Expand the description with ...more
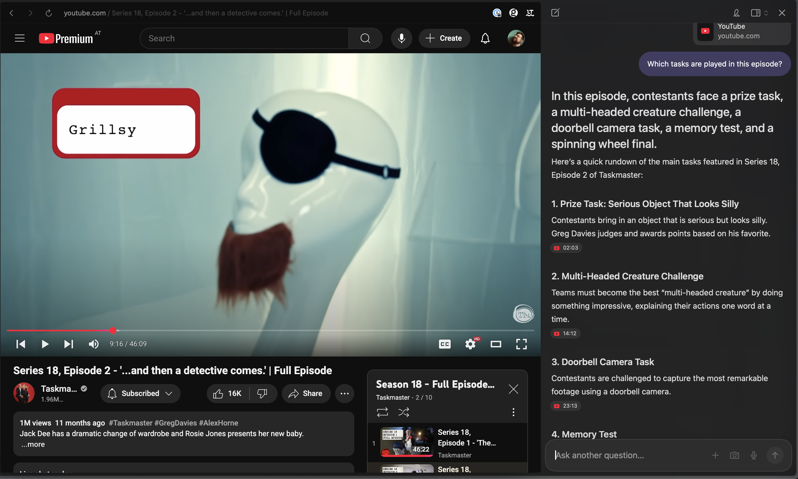Image resolution: width=798 pixels, height=479 pixels. (33, 444)
